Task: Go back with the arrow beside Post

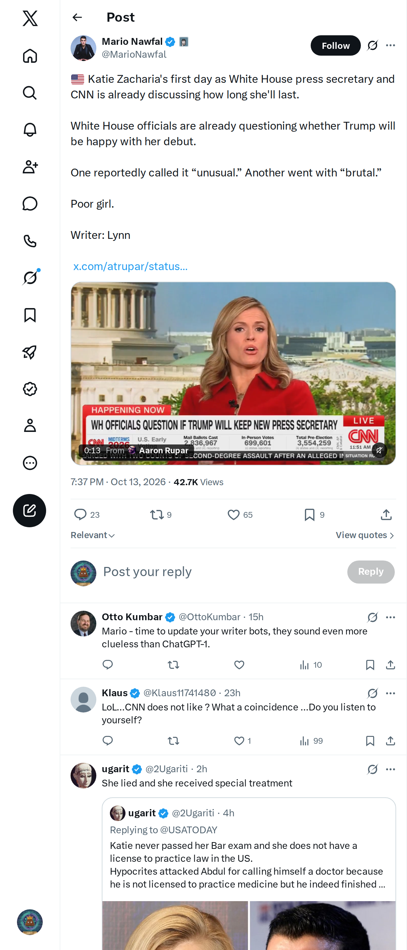Action: tap(77, 17)
